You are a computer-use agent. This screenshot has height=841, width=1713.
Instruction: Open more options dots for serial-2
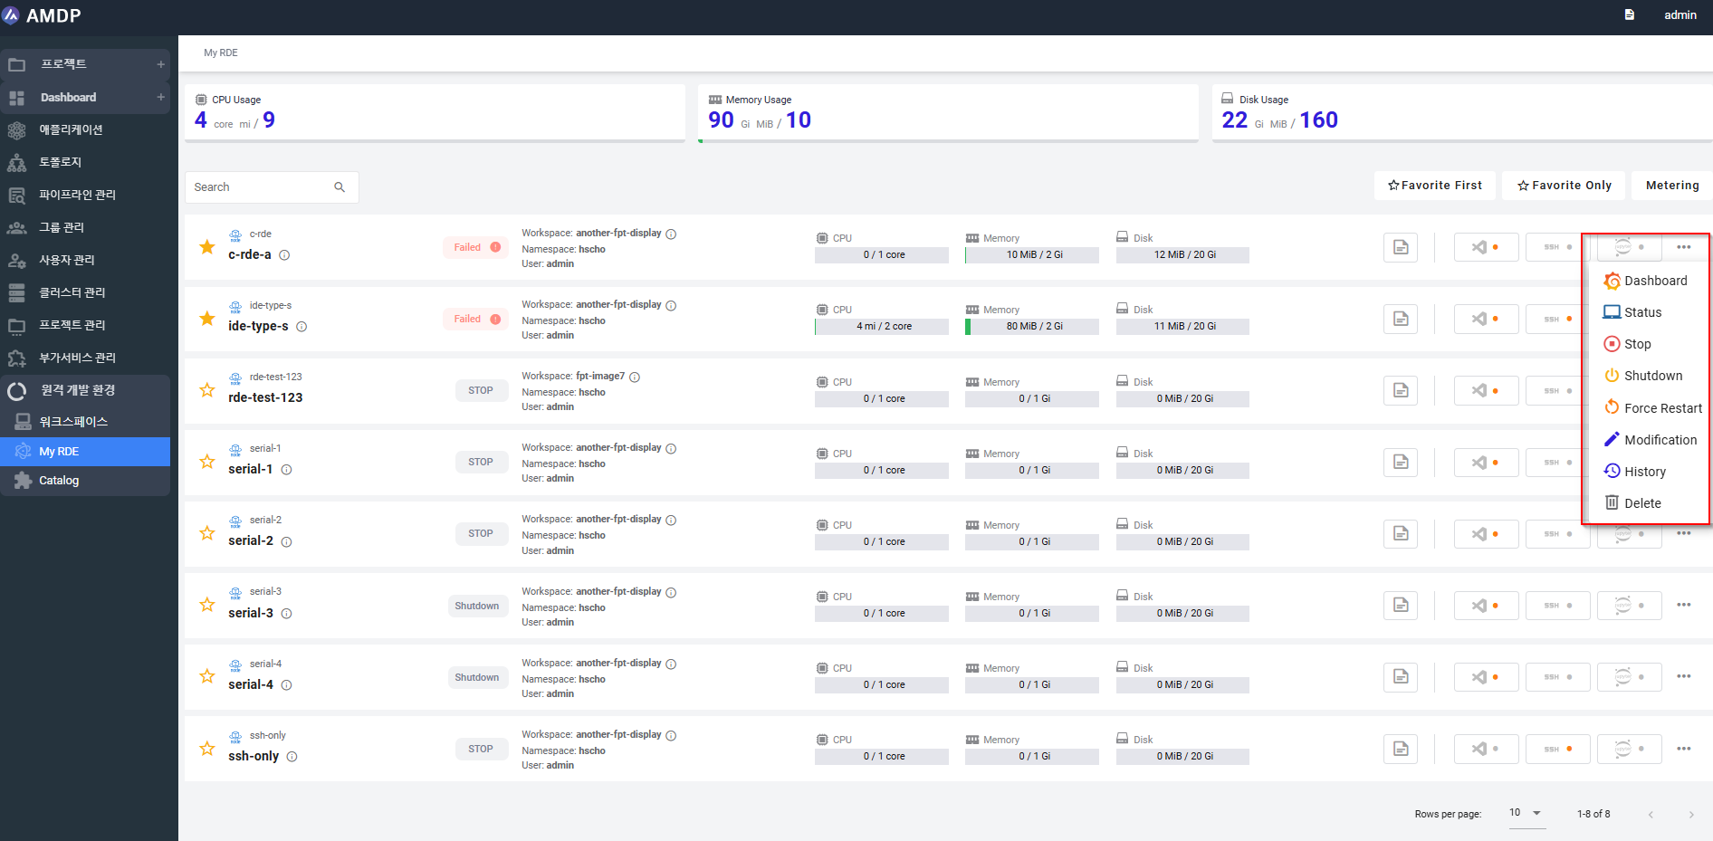[1683, 533]
